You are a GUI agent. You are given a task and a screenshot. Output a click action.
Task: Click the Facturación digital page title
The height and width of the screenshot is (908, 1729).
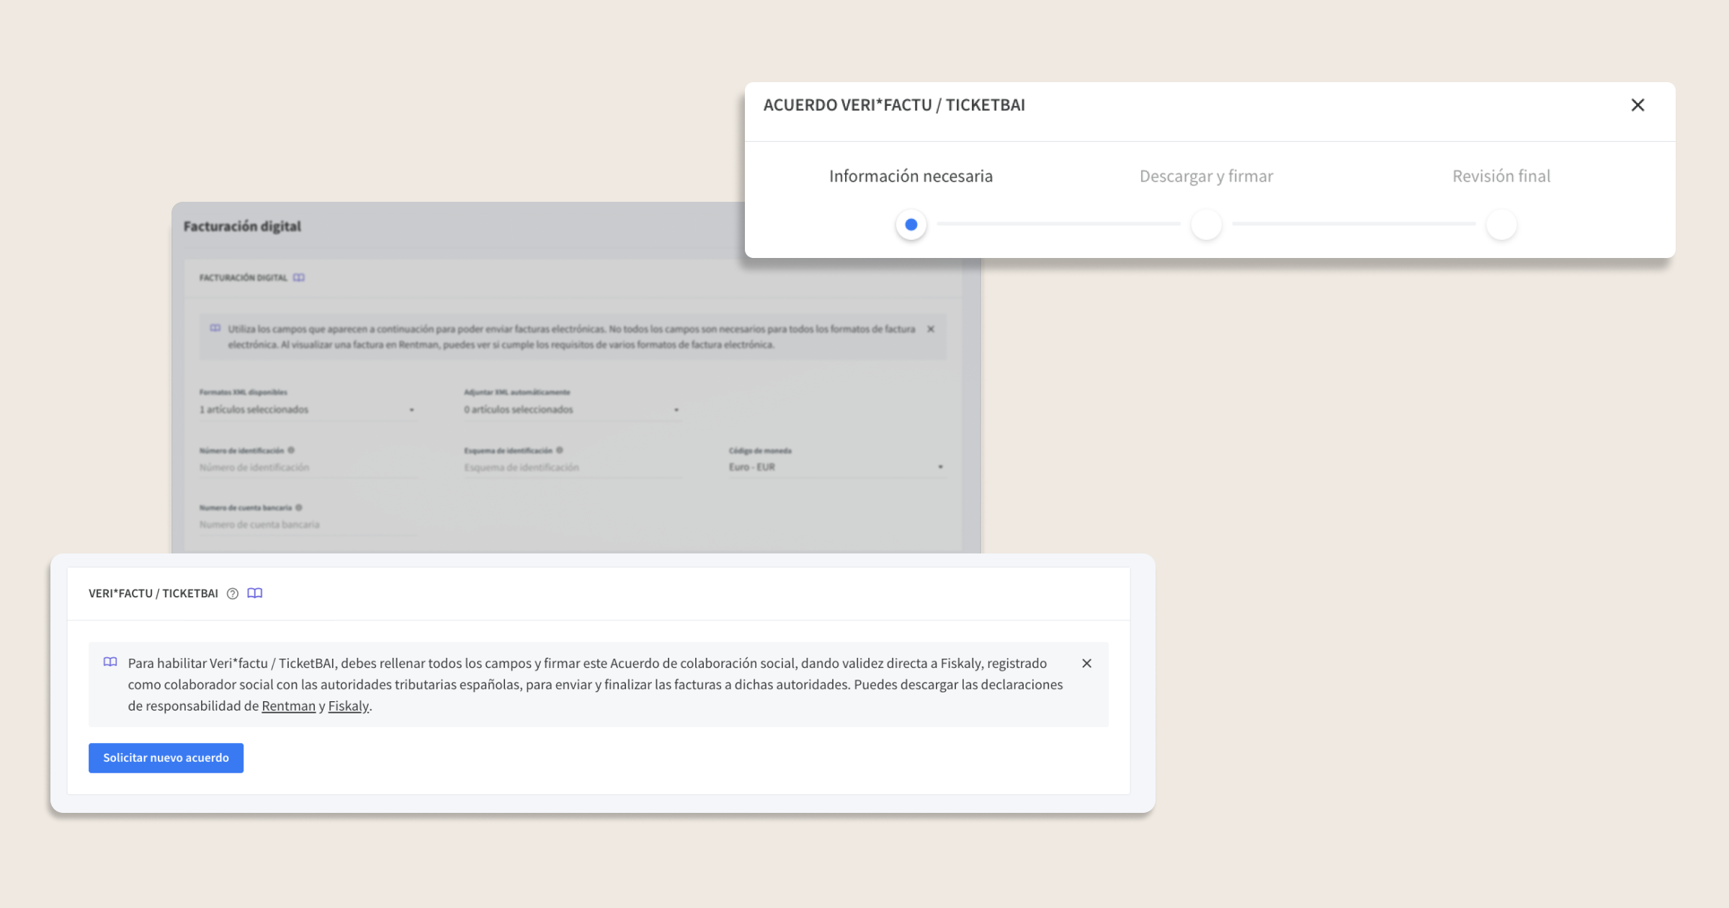point(242,226)
